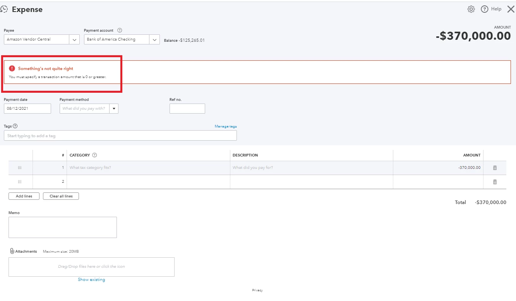Click the Amount cell on line 2
516x301 pixels.
pyautogui.click(x=438, y=182)
